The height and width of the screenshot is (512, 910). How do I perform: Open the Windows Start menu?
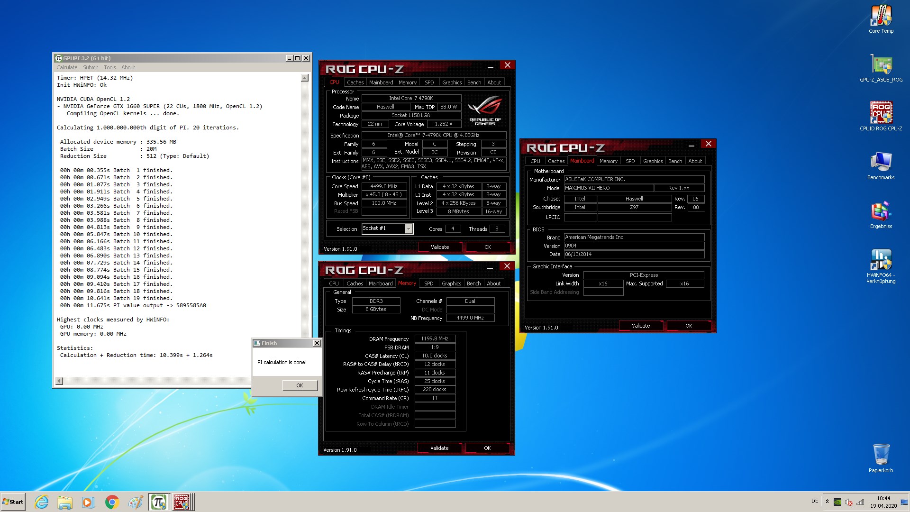(13, 502)
